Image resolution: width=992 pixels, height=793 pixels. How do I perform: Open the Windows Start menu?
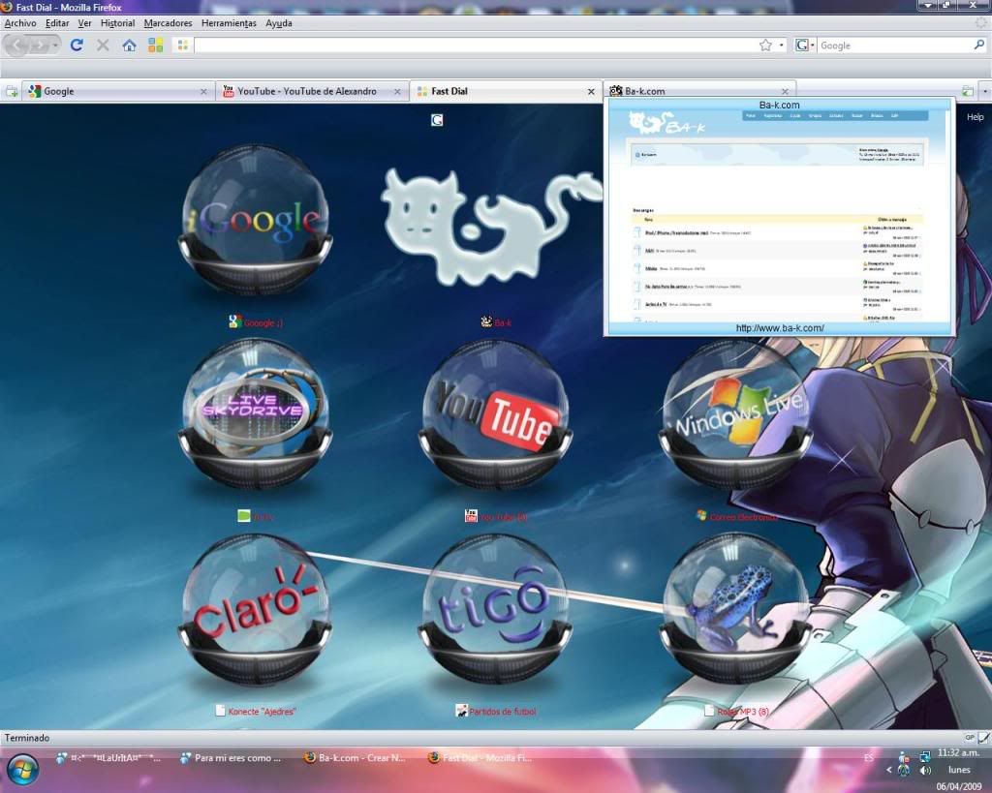coord(23,769)
